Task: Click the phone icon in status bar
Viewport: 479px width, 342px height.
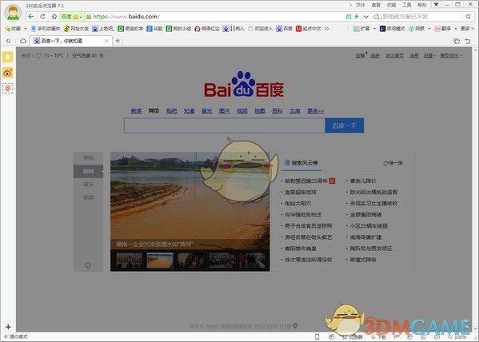Action: coord(317,337)
